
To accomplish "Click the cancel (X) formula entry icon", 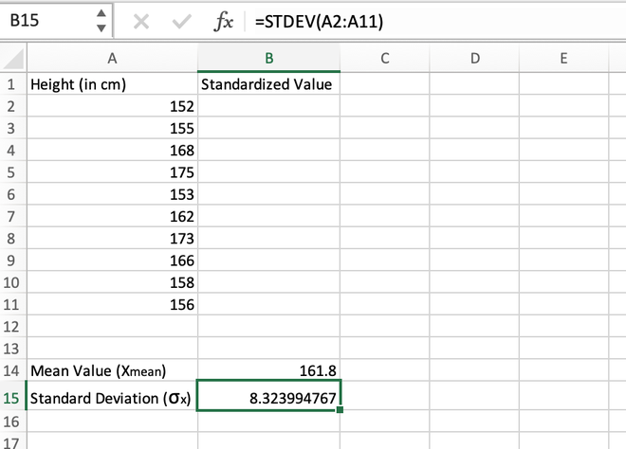I will point(141,22).
